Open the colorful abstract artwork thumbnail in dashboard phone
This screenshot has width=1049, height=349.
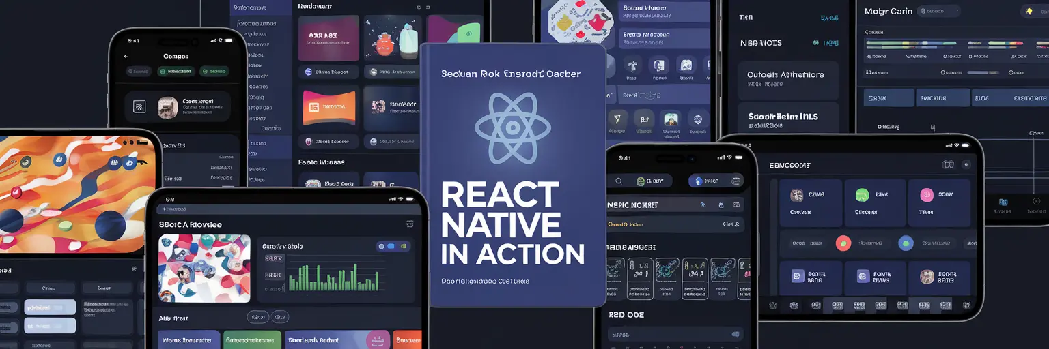pos(204,269)
